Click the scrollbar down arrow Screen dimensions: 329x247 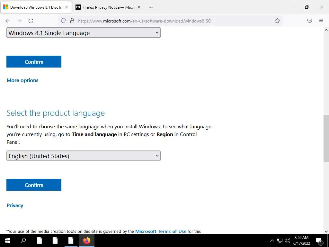click(x=326, y=232)
